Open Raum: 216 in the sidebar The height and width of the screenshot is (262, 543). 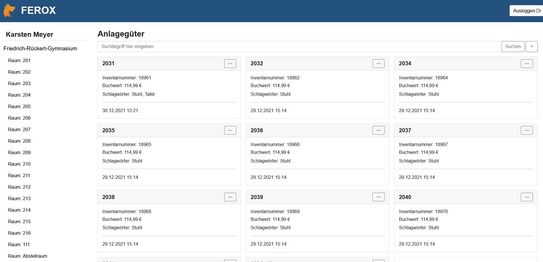click(x=19, y=233)
